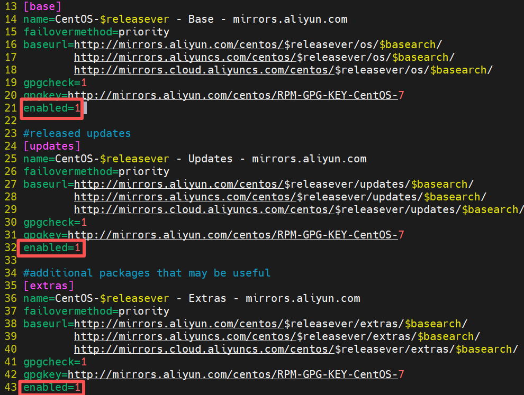This screenshot has height=395, width=524.
Task: Click failovermethod=priority on line 15
Action: coord(96,32)
